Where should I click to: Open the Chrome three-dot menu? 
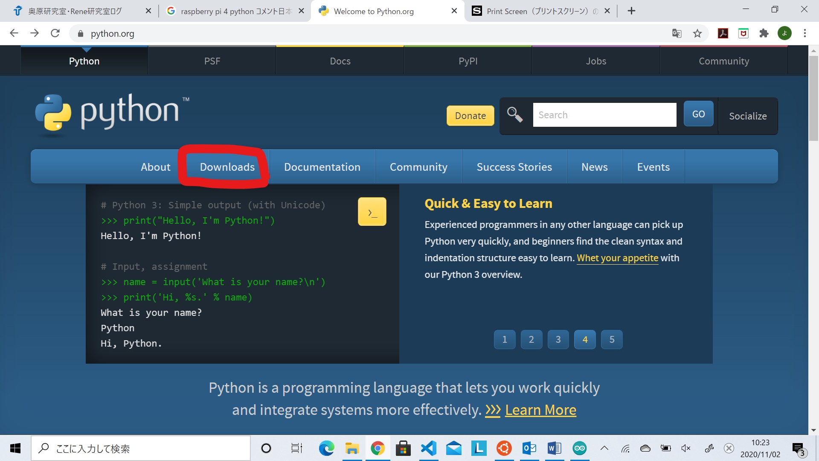[x=805, y=33]
